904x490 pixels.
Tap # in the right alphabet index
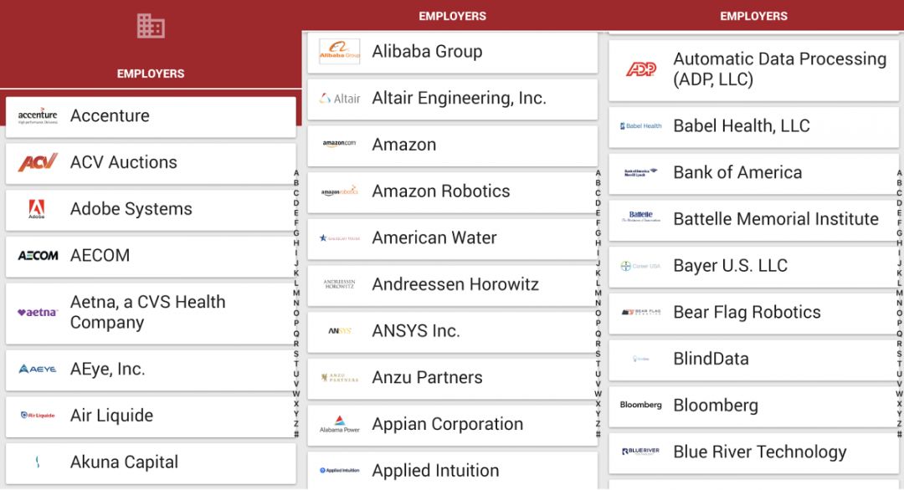900,434
